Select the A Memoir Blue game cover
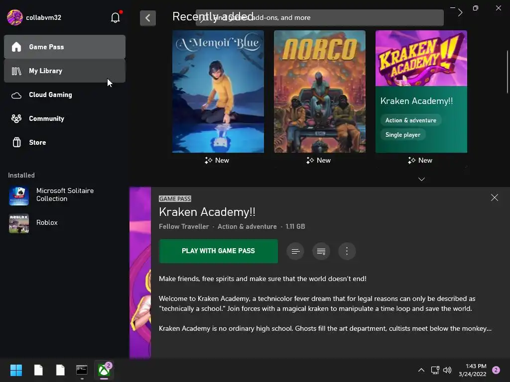Viewport: 510px width, 382px height. (218, 92)
